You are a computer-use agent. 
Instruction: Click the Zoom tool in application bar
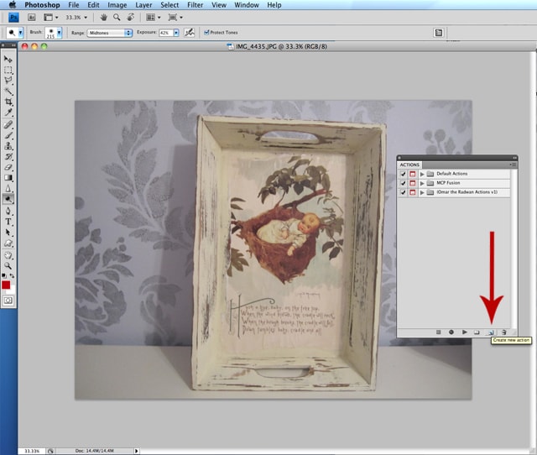[x=117, y=17]
